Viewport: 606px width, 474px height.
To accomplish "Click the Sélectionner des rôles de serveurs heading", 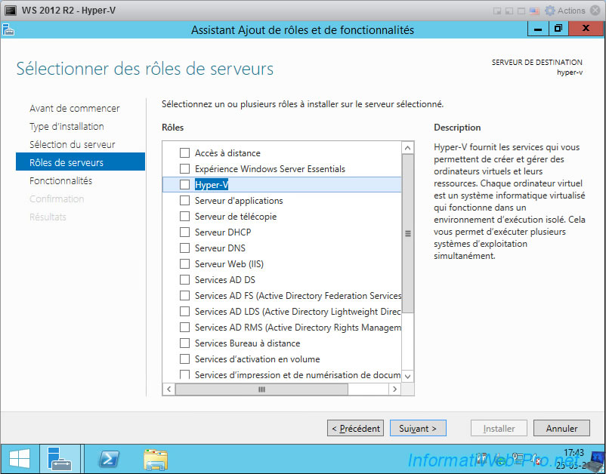I will 145,69.
